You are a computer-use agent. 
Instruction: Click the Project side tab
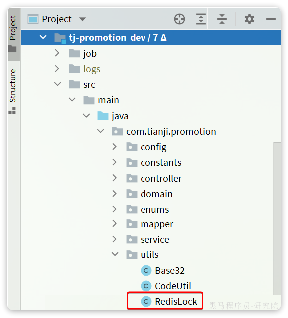pos(13,33)
